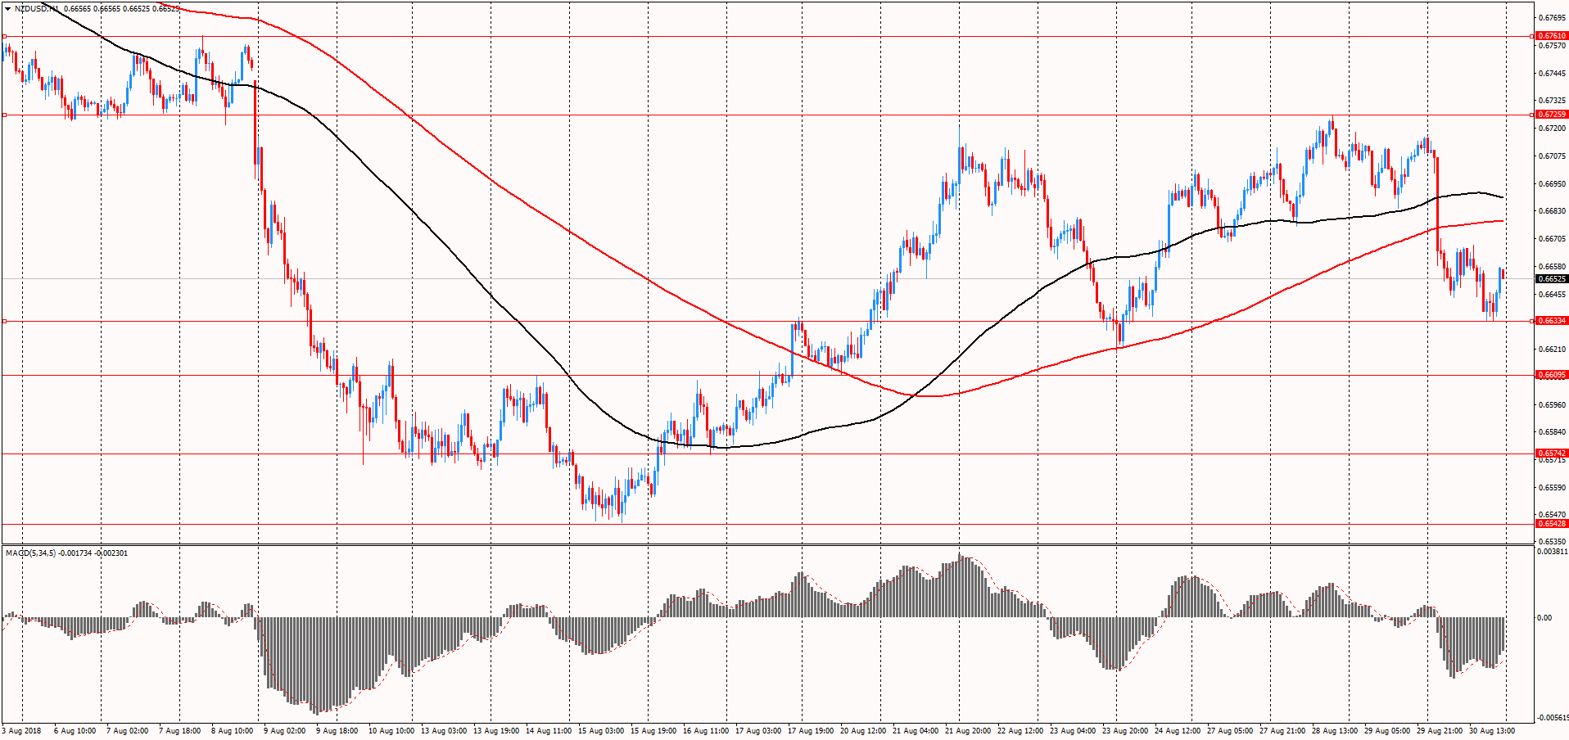Grab the left handle of the 0.67610 line
The width and height of the screenshot is (1569, 740).
click(x=5, y=36)
